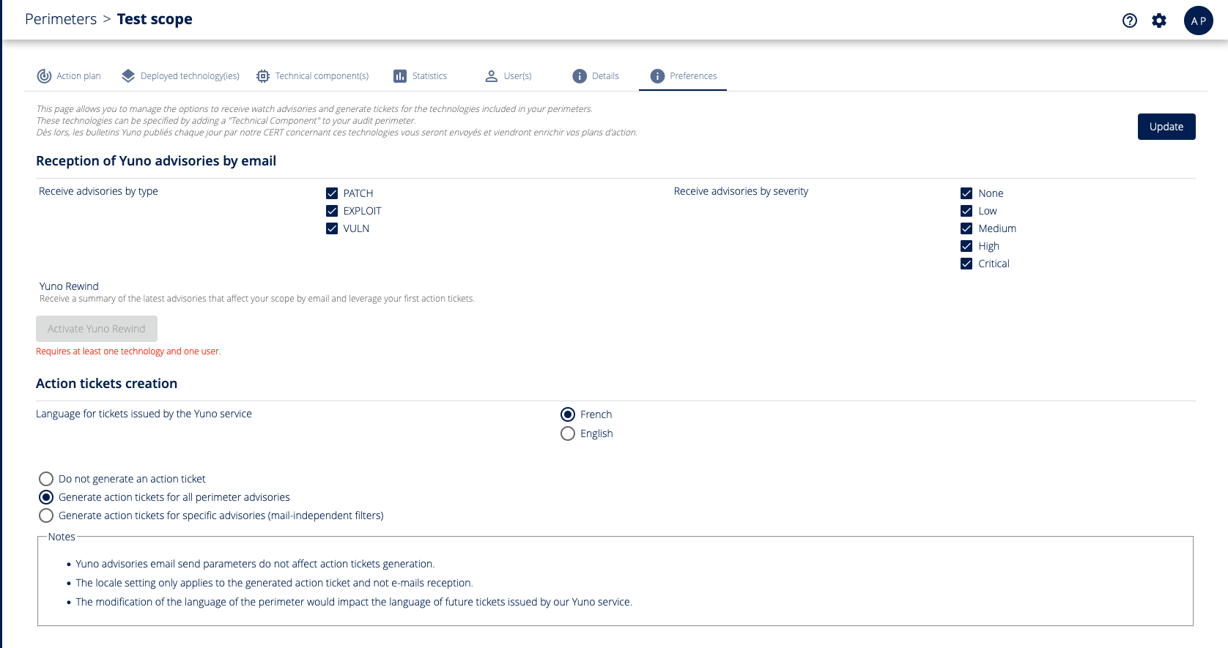Click the Deployed technologies layers icon
1228x648 pixels.
coord(128,76)
